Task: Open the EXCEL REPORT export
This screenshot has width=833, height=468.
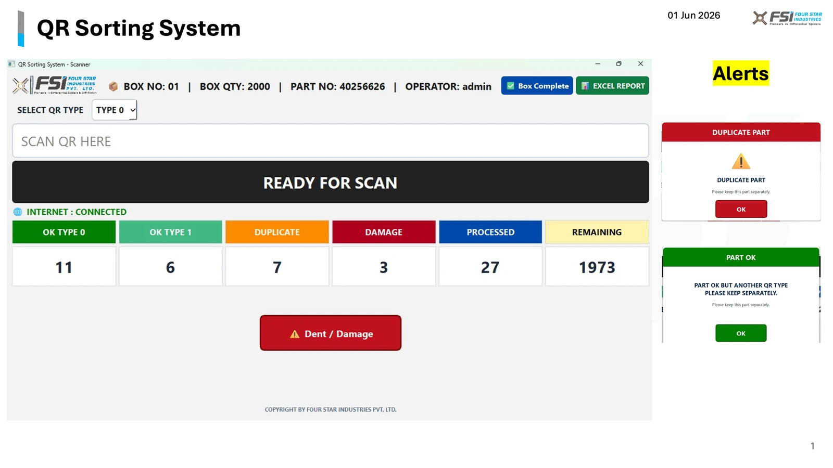Action: point(612,86)
